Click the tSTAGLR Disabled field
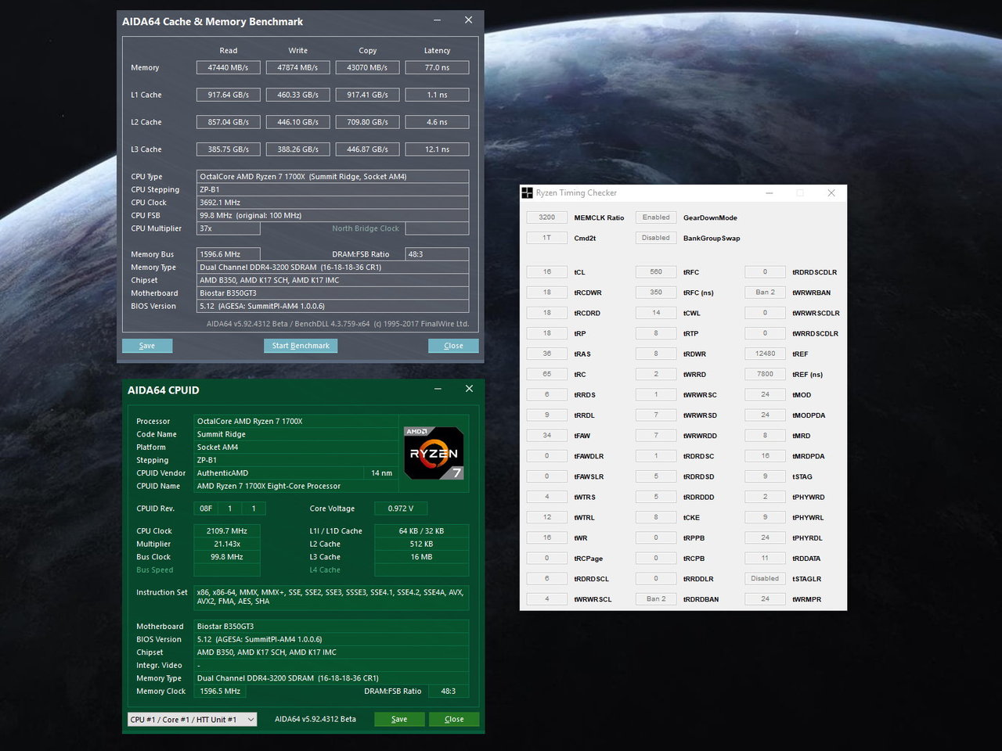Image resolution: width=1002 pixels, height=751 pixels. coord(765,579)
